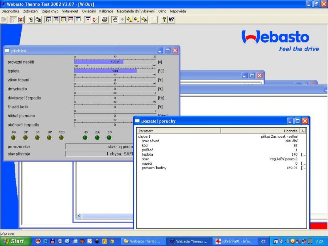
Task: Click the grayed refresh icon in the toolbar
Action: click(x=14, y=20)
